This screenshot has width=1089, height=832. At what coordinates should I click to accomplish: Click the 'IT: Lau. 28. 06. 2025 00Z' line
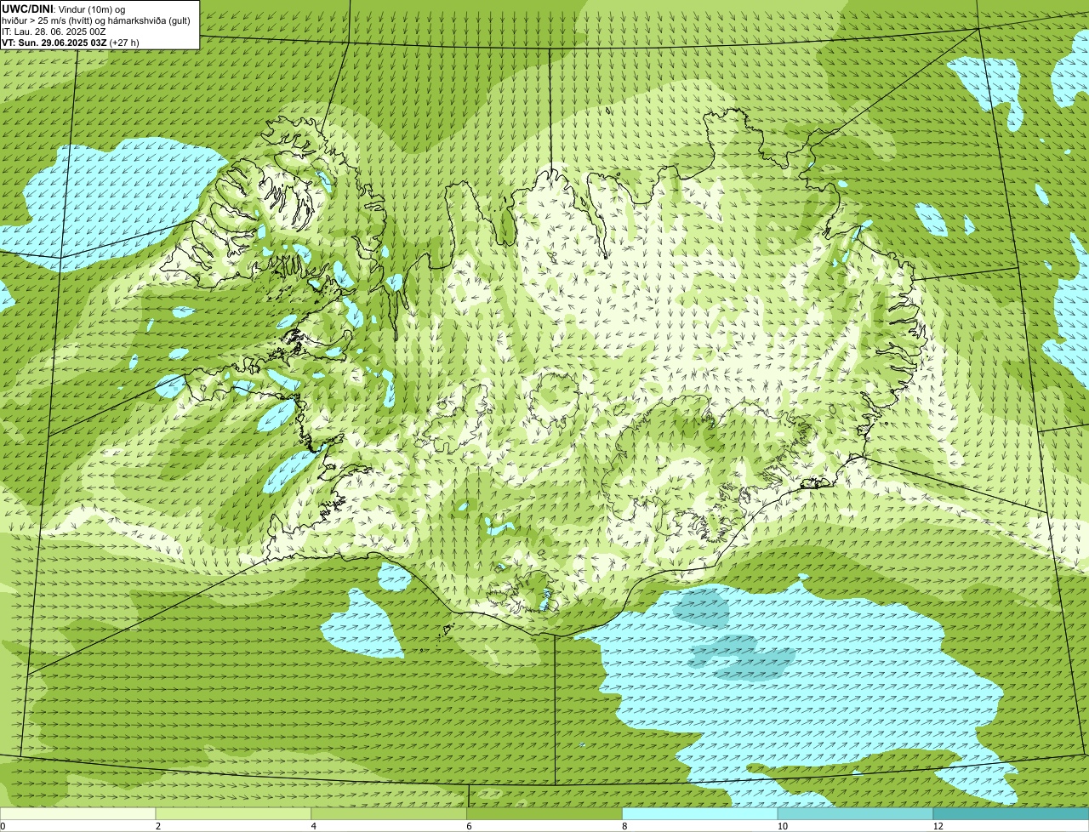point(54,31)
